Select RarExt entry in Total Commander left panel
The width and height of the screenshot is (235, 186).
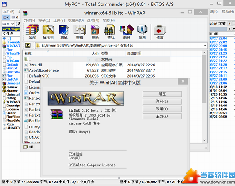point(11,68)
